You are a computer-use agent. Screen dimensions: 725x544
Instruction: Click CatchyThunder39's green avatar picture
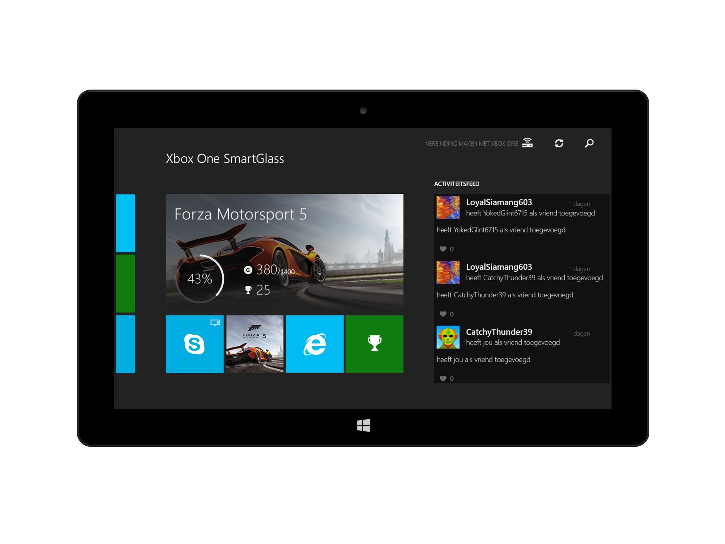click(x=448, y=337)
